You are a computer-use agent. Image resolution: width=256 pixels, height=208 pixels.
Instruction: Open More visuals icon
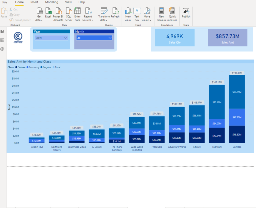[147, 11]
